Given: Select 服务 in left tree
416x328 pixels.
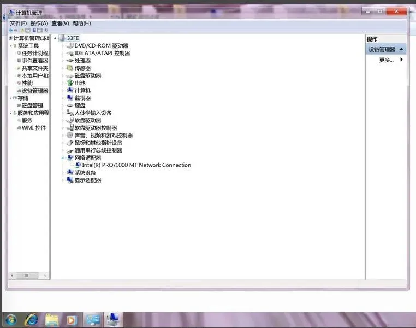Looking at the screenshot, I should (x=27, y=120).
